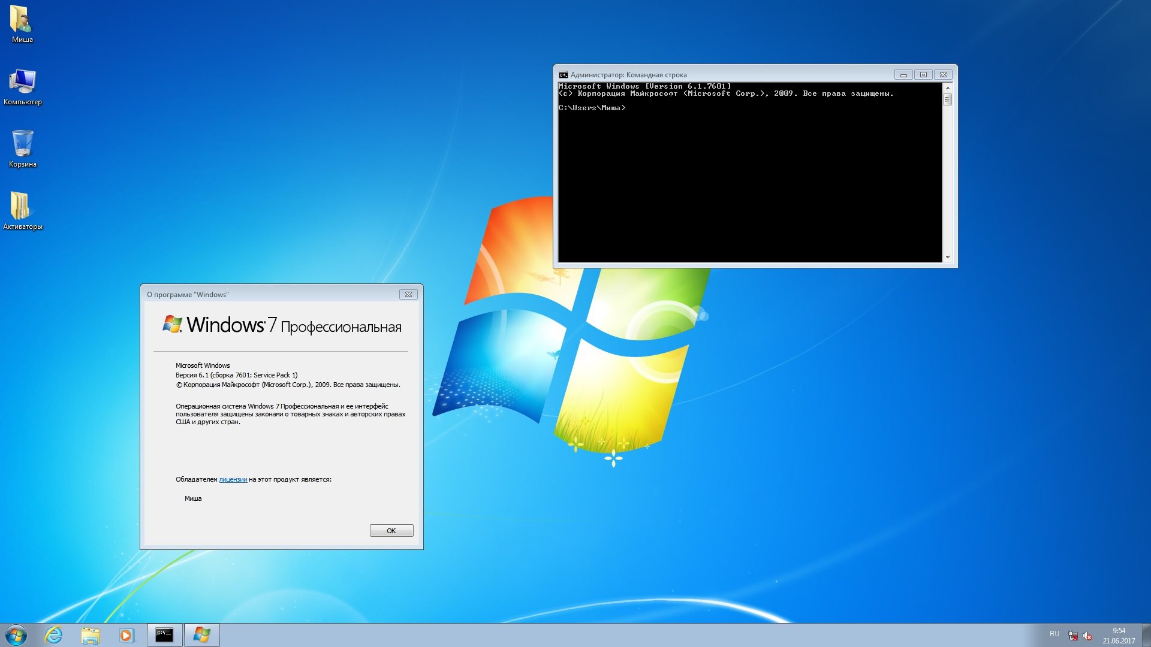
Task: Click the Windows flag logo in About dialog
Action: [173, 324]
